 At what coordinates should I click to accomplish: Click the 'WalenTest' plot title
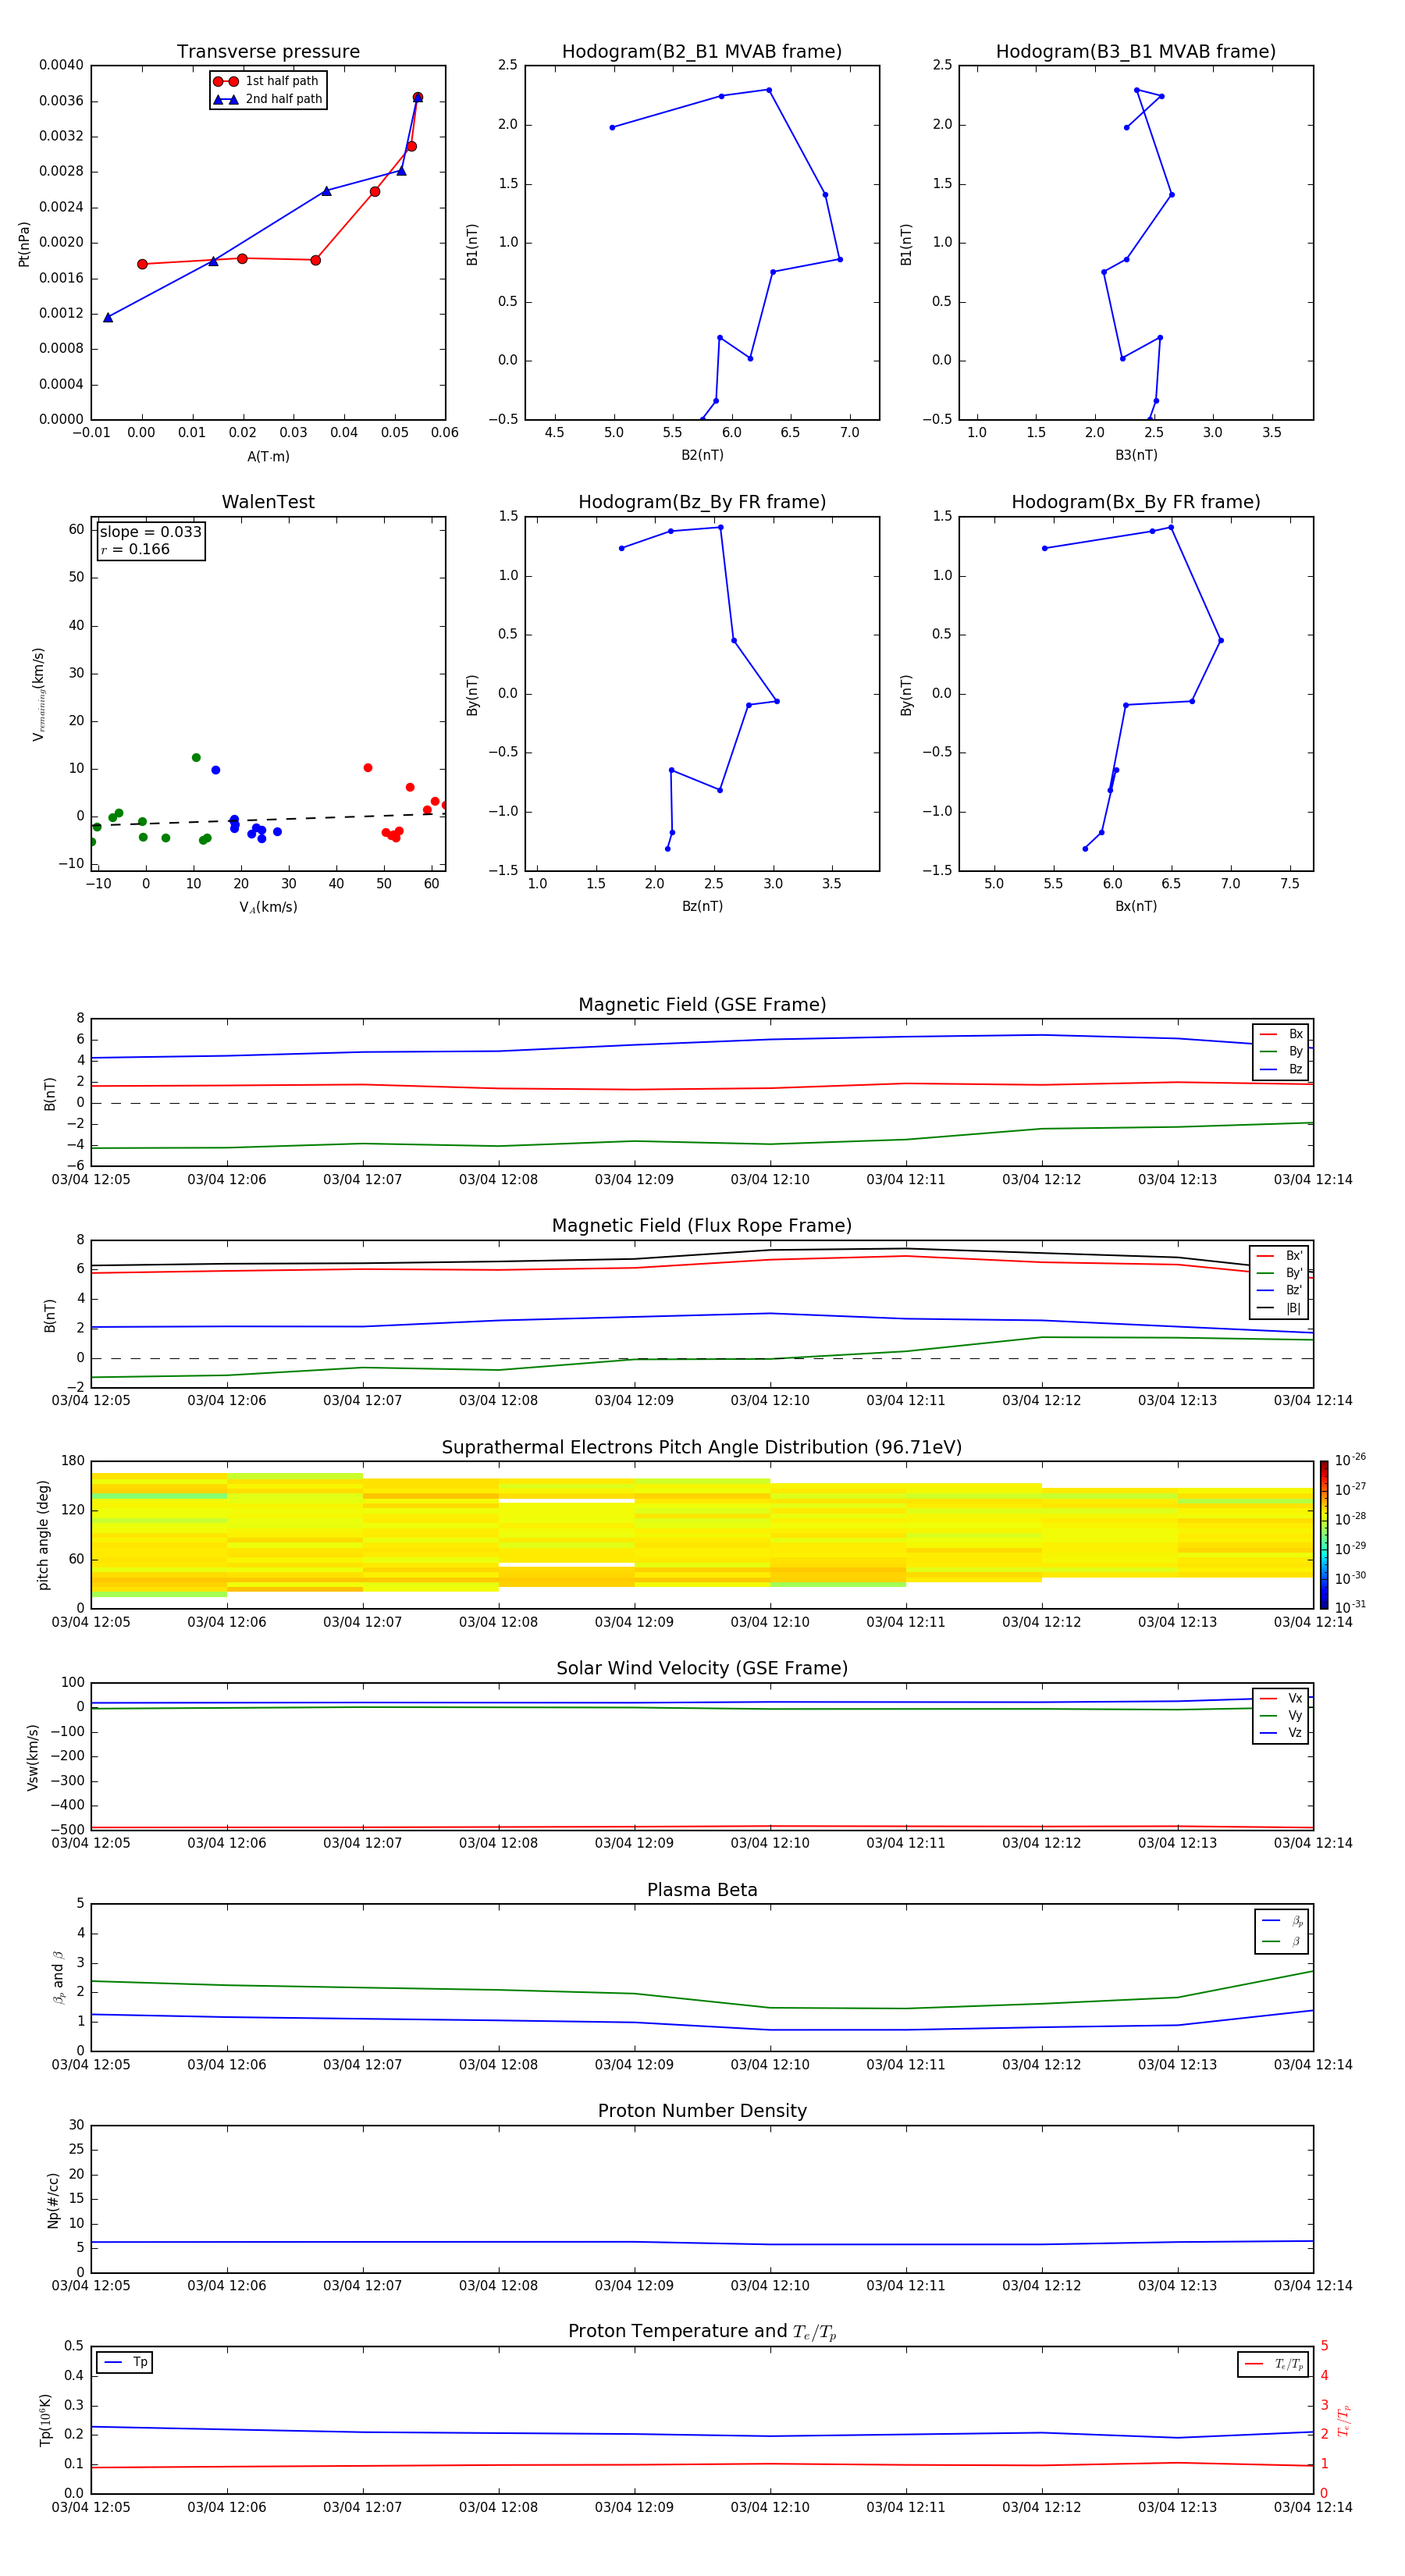(268, 502)
